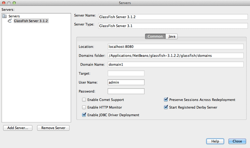
Task: Click the Server Type field
Action: [x=173, y=26]
